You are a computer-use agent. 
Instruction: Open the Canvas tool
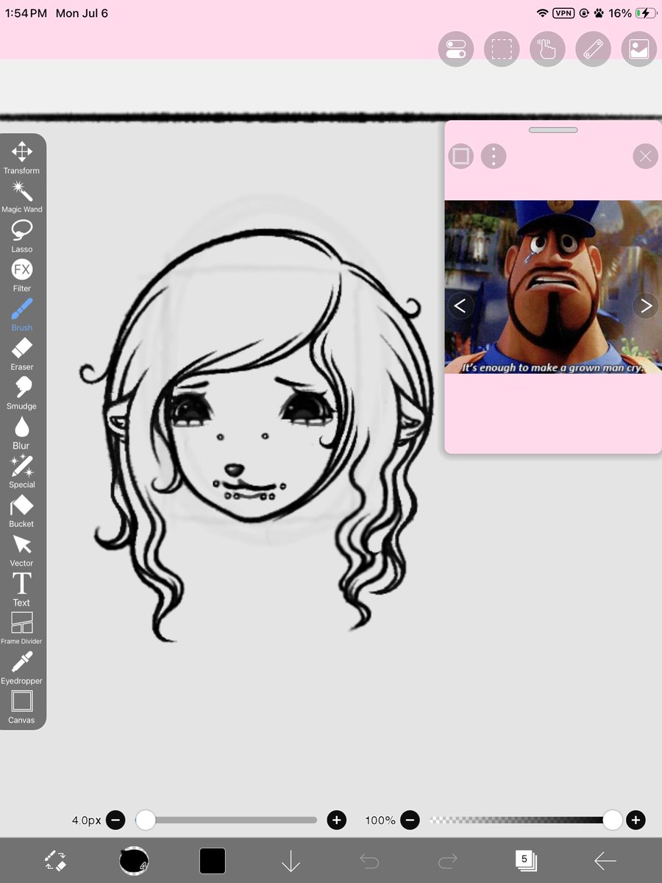coord(21,707)
